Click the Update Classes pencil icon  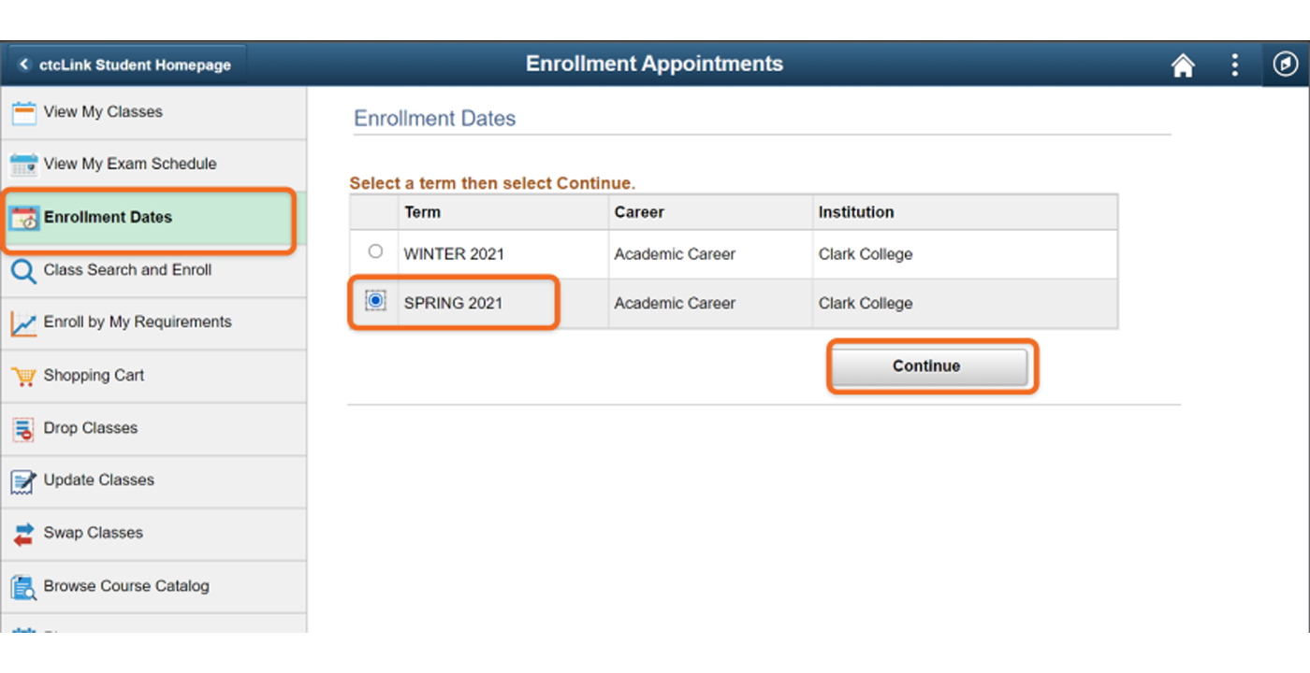23,481
